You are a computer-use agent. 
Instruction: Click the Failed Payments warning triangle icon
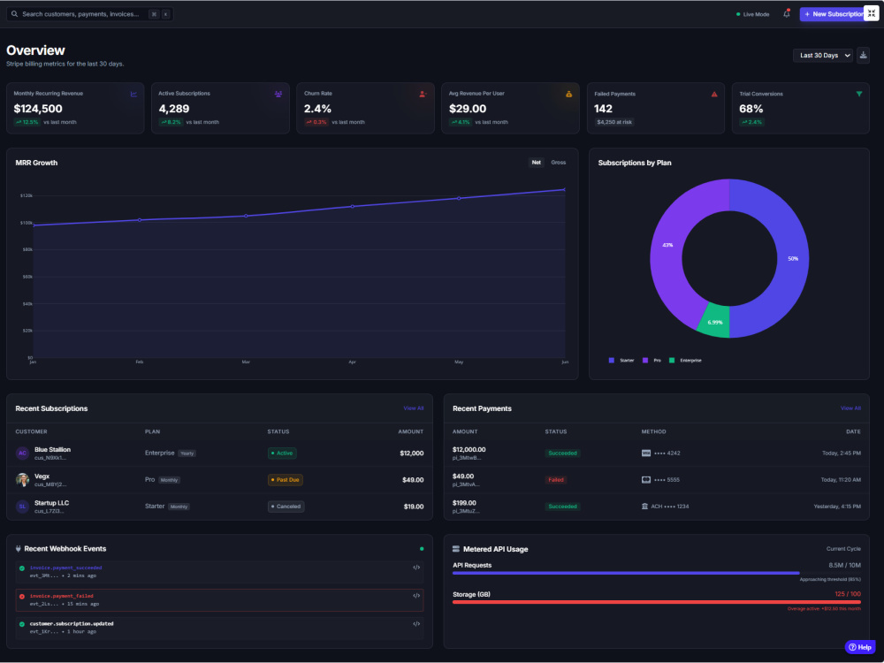coord(714,95)
